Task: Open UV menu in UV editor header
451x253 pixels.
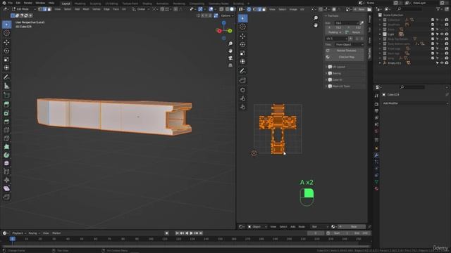Action: coord(302,9)
